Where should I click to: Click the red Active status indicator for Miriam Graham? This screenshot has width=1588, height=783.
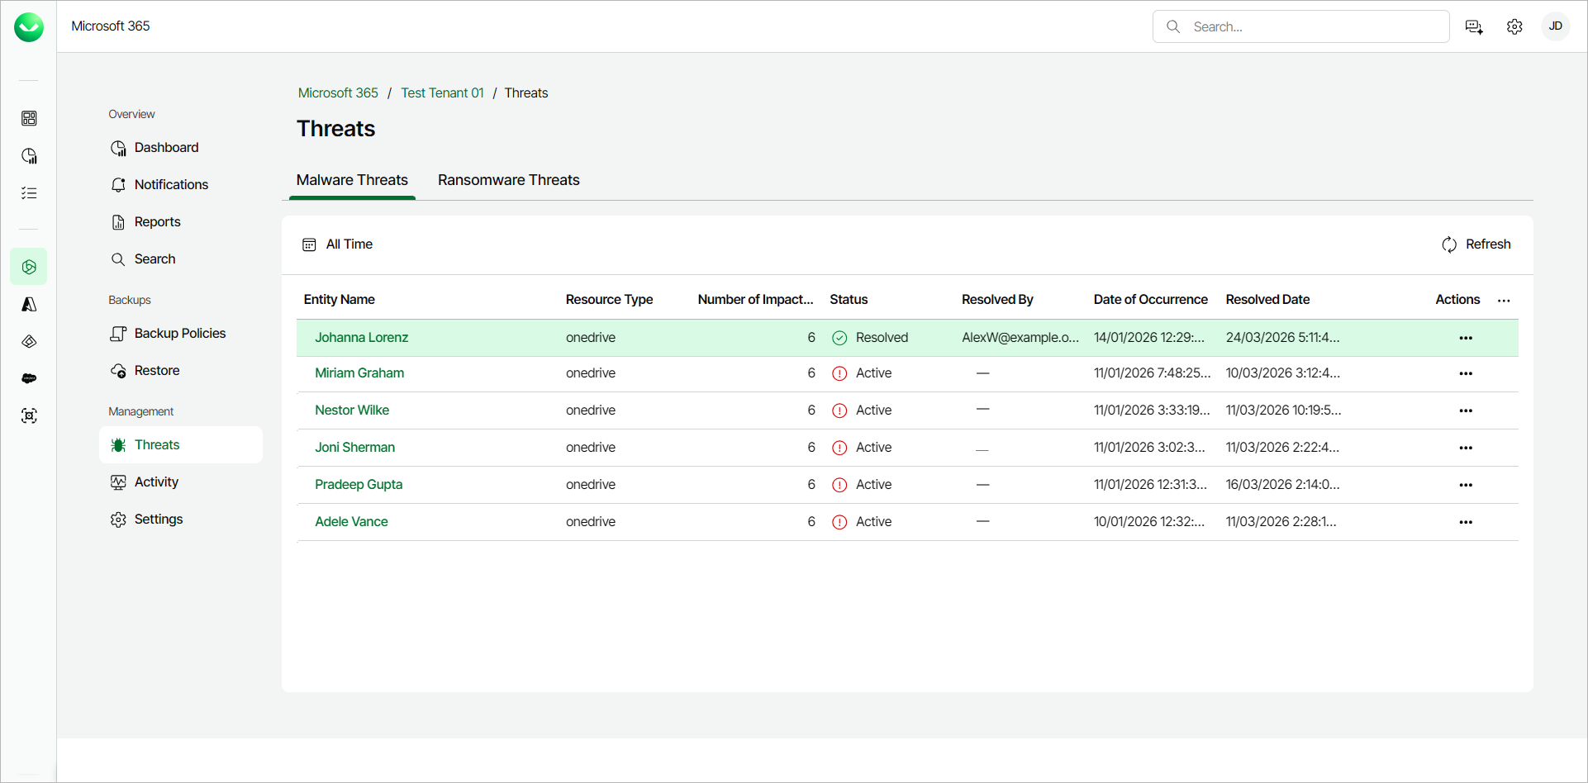click(x=839, y=373)
